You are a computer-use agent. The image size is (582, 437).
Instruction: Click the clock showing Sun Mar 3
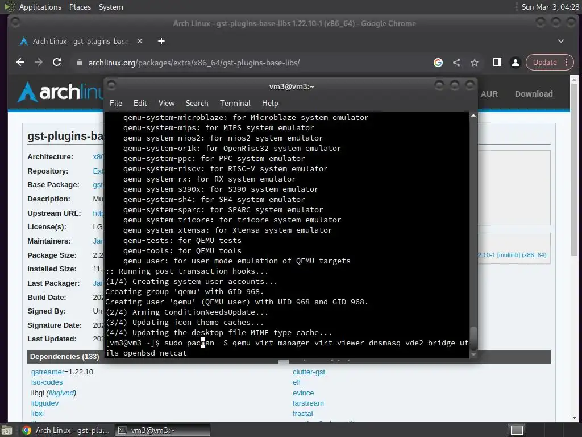(550, 7)
